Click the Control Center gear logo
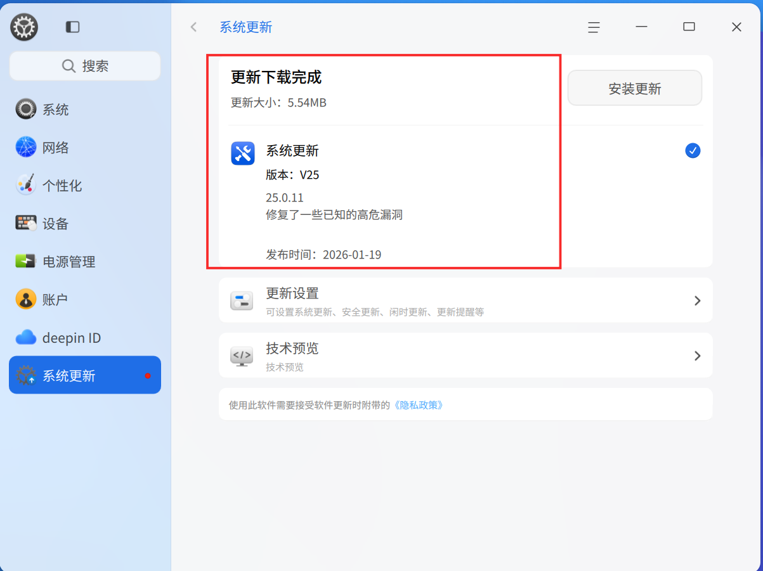Viewport: 763px width, 571px height. 24,27
